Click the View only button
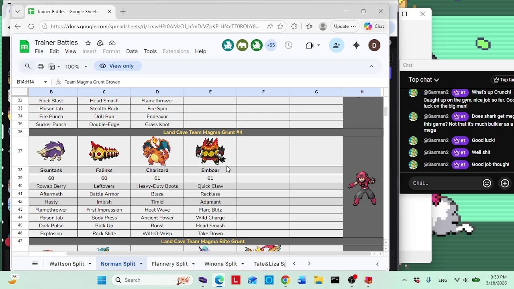 pyautogui.click(x=117, y=66)
